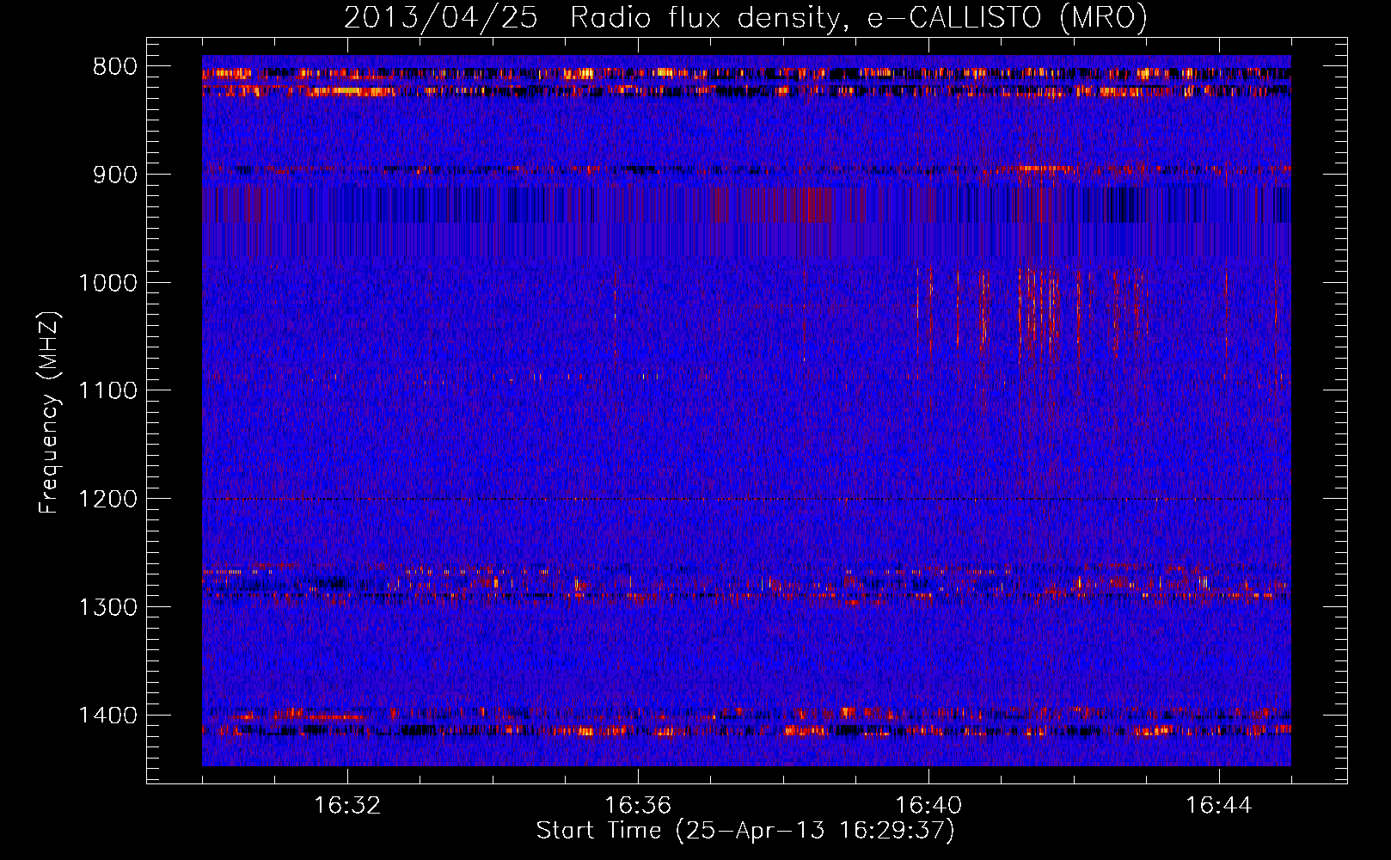Click the 'Start Time (25-Apr-13 16:29:37)' axis label
The width and height of the screenshot is (1391, 860).
745,831
